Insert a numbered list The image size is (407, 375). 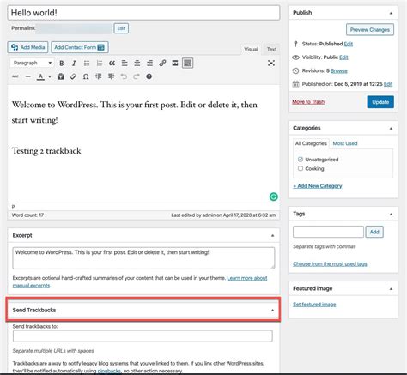(100, 64)
